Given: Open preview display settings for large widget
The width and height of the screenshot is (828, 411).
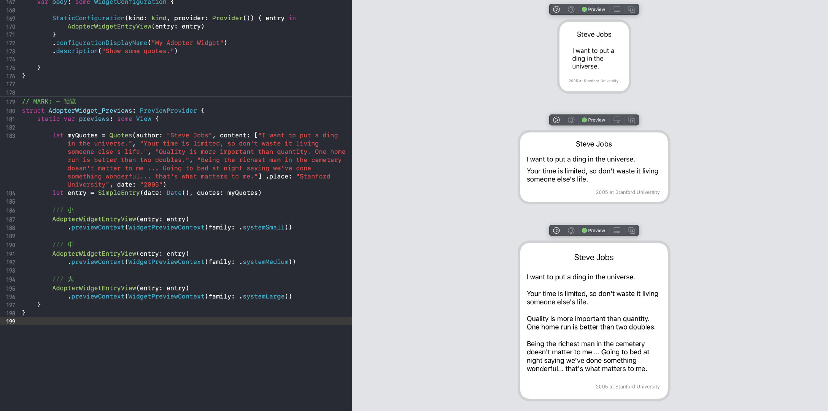Looking at the screenshot, I should point(617,231).
